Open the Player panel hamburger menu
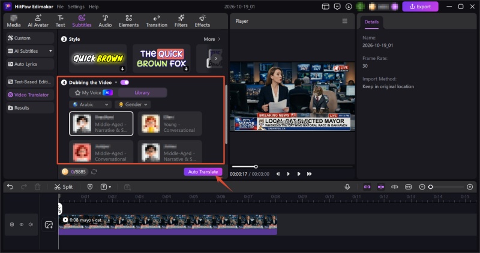The height and width of the screenshot is (253, 480). [x=344, y=21]
